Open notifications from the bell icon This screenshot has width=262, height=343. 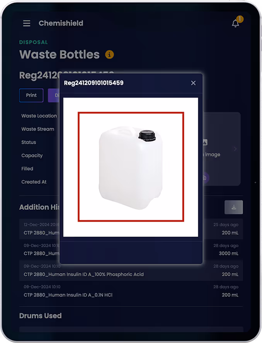click(x=235, y=23)
